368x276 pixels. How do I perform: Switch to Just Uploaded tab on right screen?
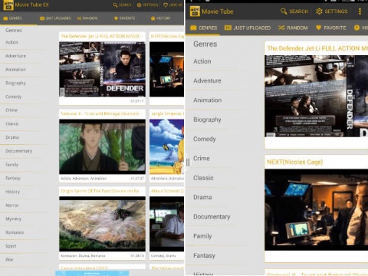pos(248,28)
